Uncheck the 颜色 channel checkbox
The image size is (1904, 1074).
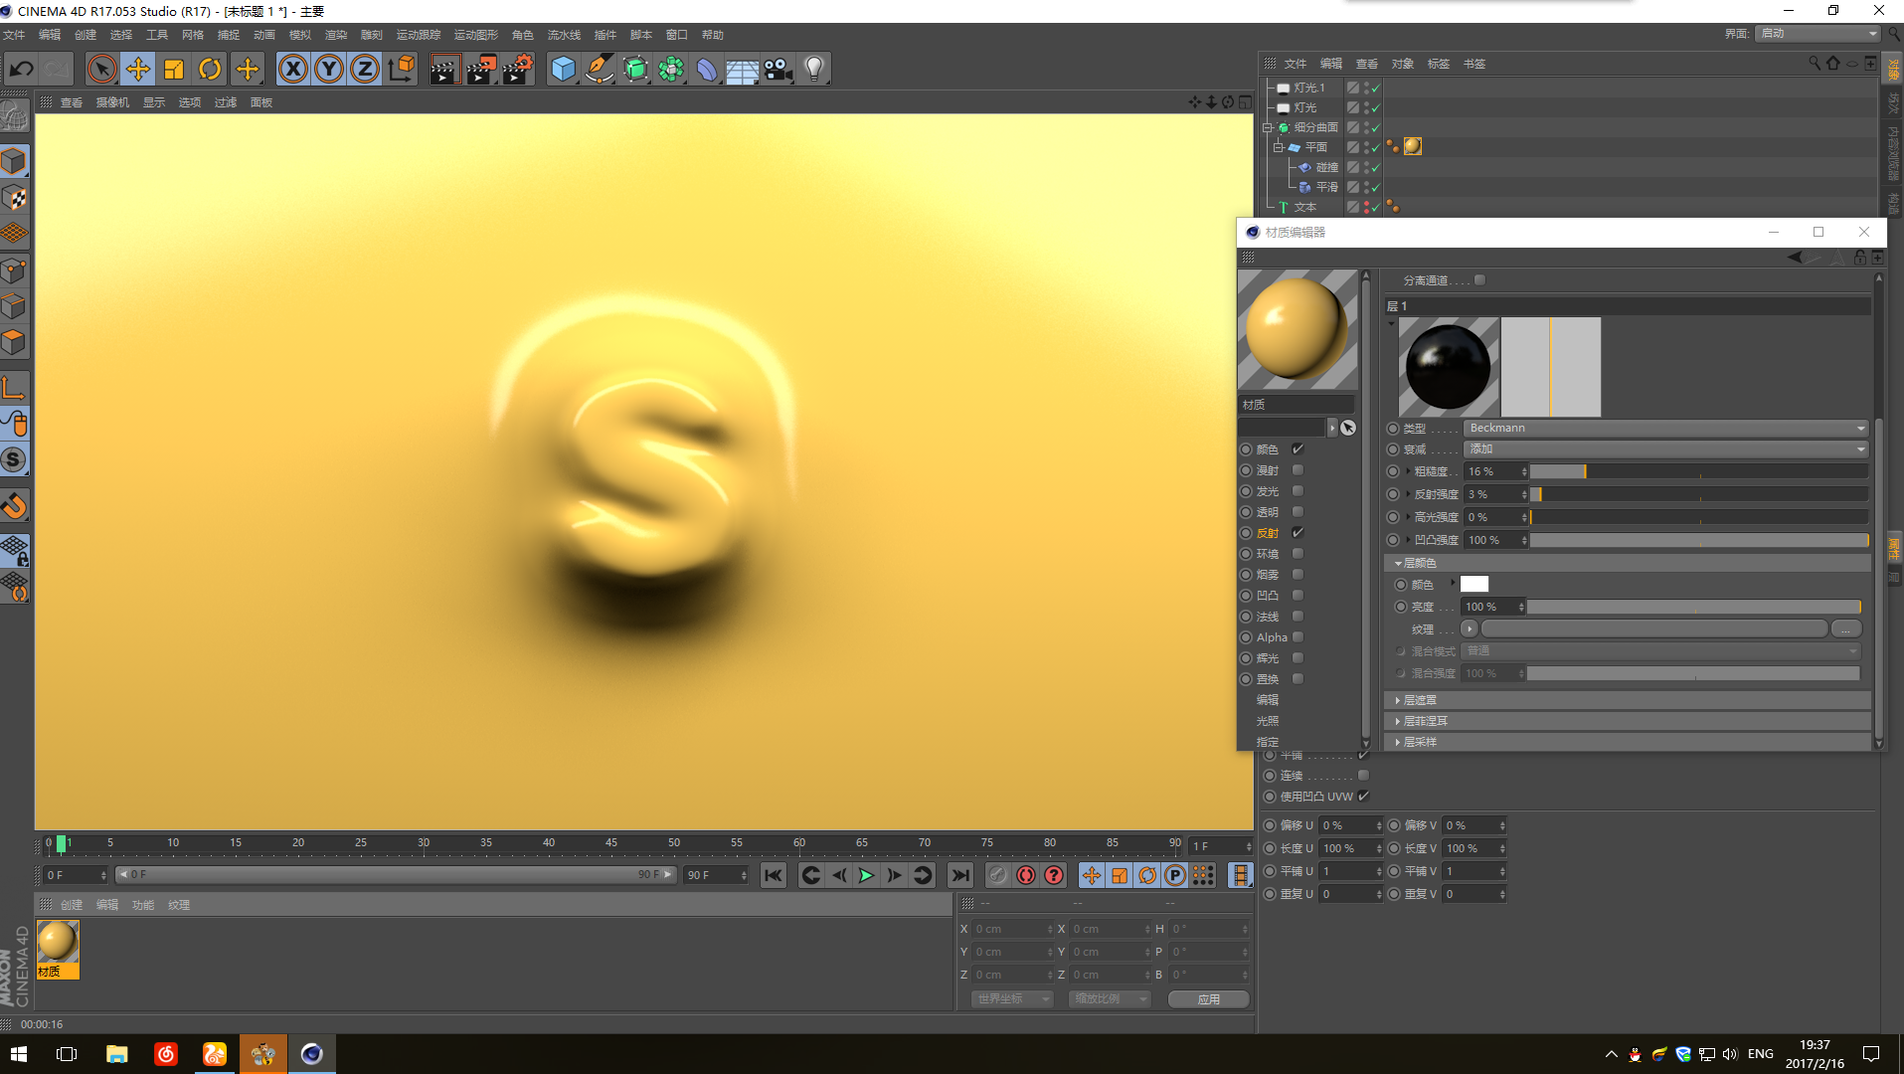click(x=1298, y=449)
